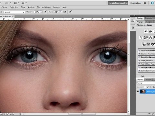
Task: Open the Calque menu
Action: point(5,7)
